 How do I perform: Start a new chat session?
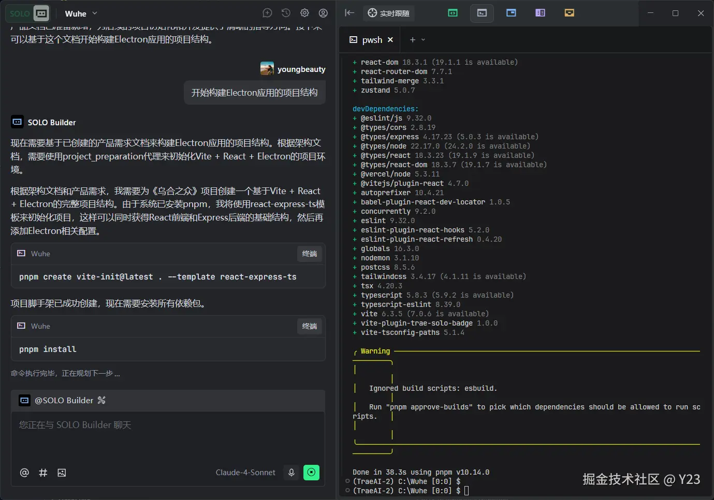click(267, 13)
